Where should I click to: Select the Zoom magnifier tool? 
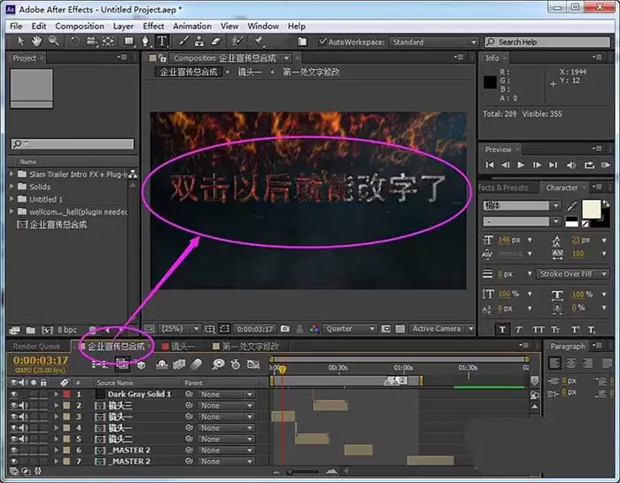(x=54, y=41)
